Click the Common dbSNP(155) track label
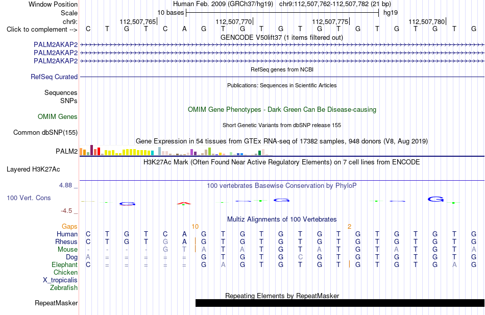485x315 pixels. coord(45,132)
